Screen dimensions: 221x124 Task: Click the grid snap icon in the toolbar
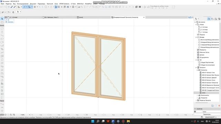[x=35, y=7]
